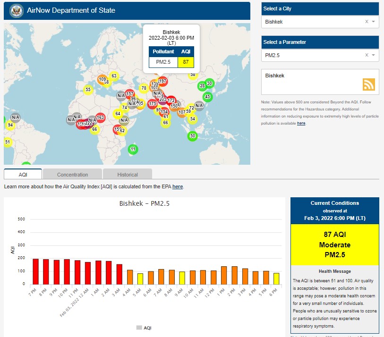Expand the Select a Parameter dropdown arrow
Viewport: 384px width, 337px height.
point(373,55)
